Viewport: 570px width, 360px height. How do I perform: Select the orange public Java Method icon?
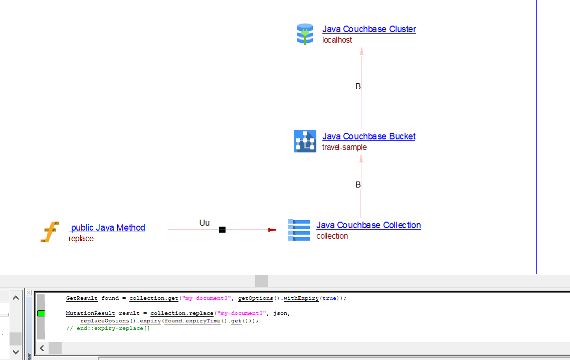pyautogui.click(x=50, y=232)
